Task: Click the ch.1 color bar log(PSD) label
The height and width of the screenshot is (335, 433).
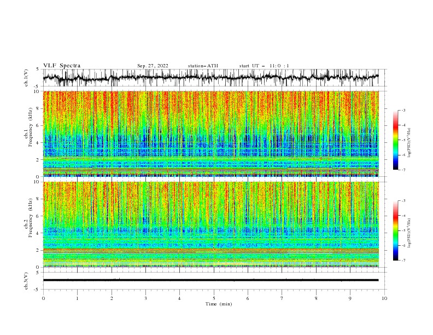Action: click(409, 143)
